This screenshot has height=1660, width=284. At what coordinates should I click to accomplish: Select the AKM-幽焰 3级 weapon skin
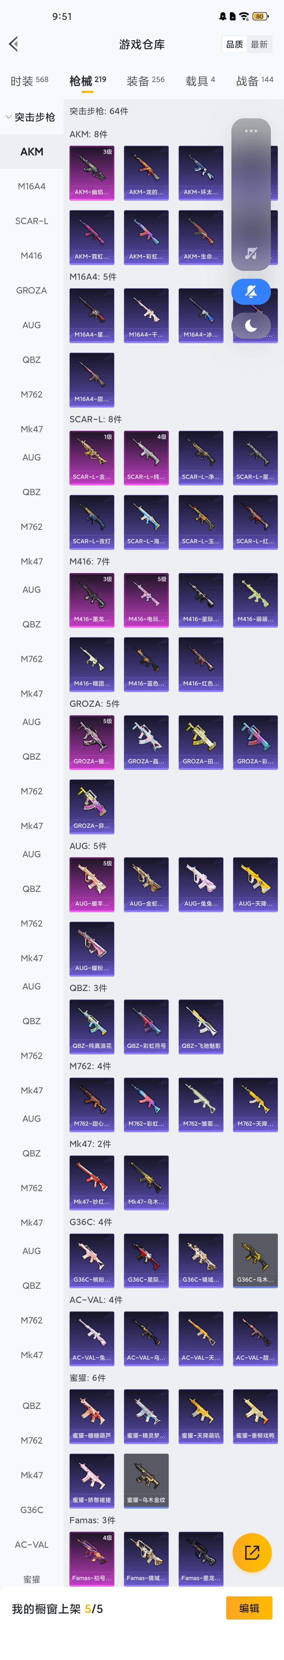click(92, 173)
